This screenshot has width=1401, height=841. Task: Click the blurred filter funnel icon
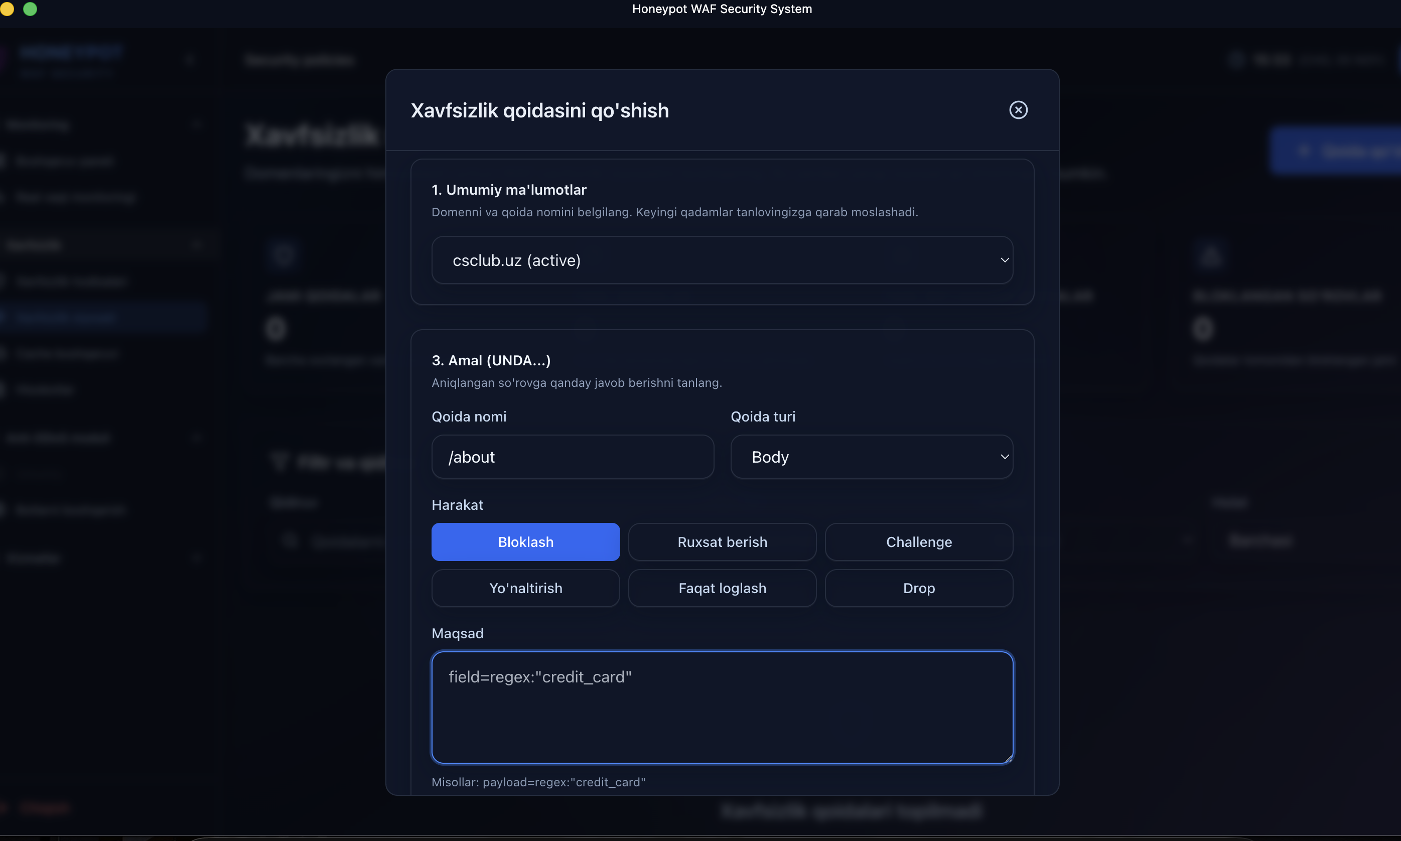[279, 461]
